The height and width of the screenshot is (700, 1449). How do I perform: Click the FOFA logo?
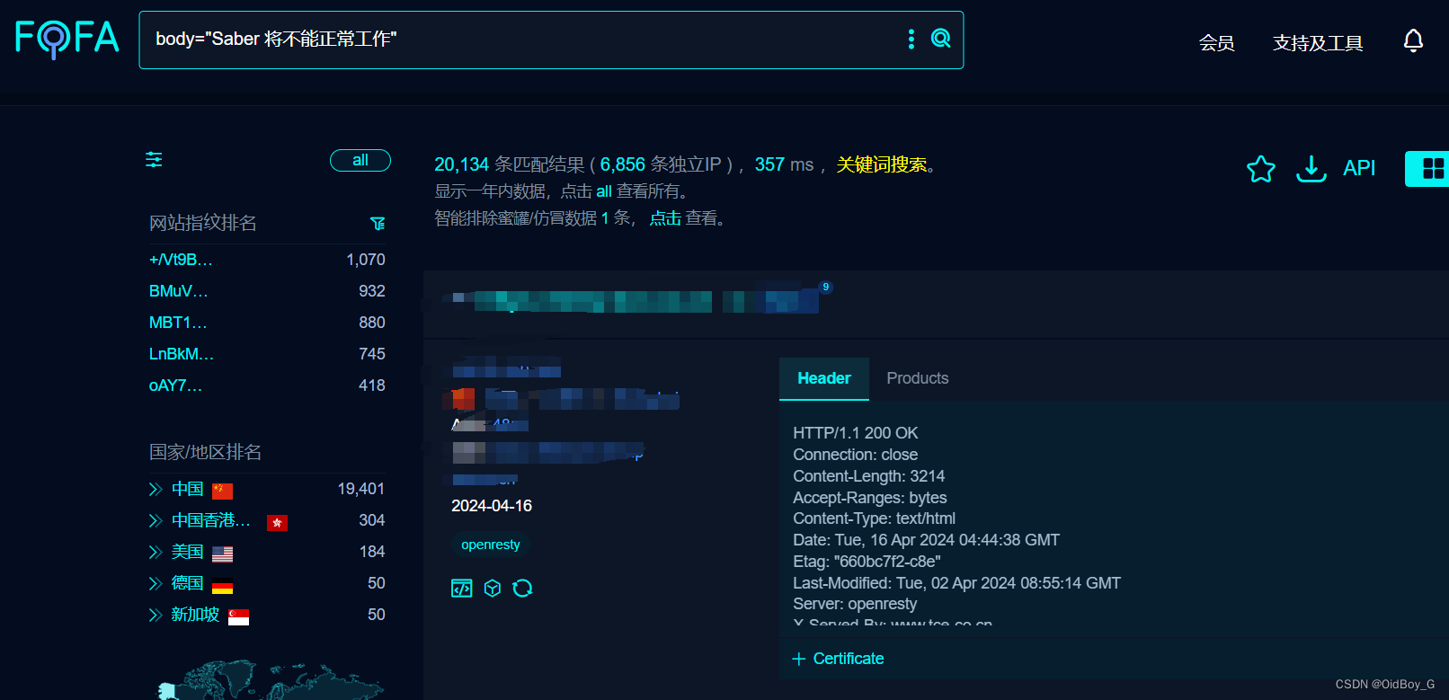[67, 39]
